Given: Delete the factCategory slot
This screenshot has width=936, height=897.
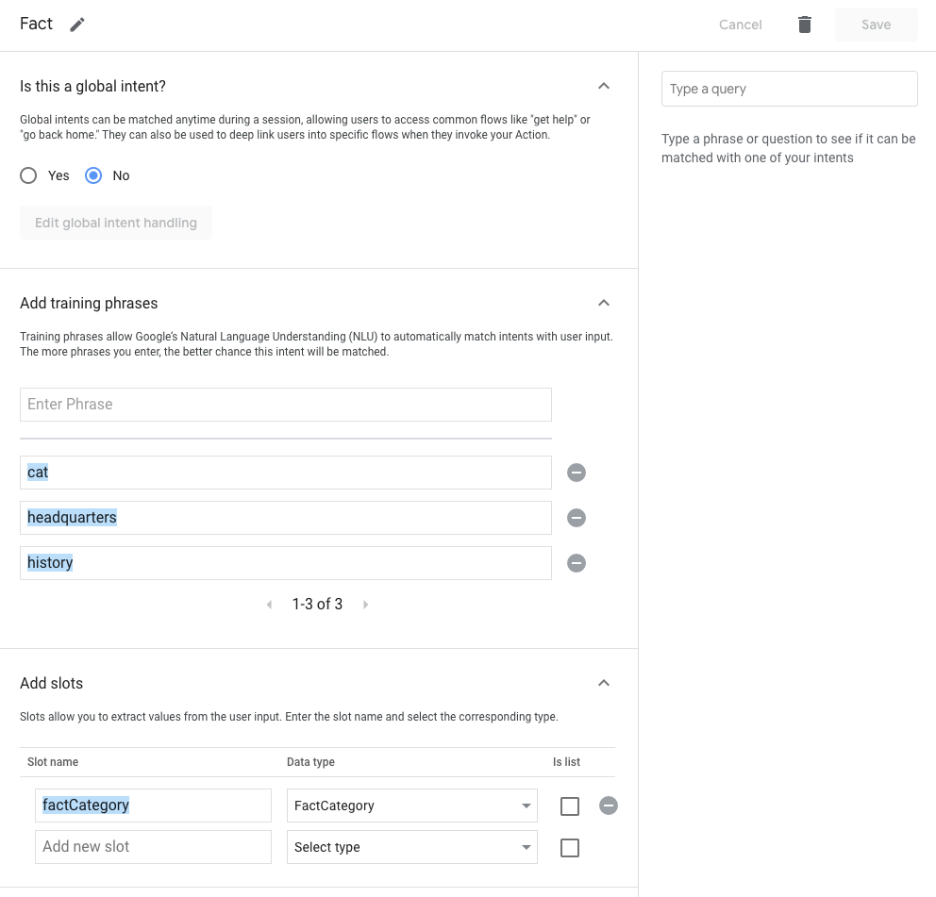Looking at the screenshot, I should (x=609, y=806).
